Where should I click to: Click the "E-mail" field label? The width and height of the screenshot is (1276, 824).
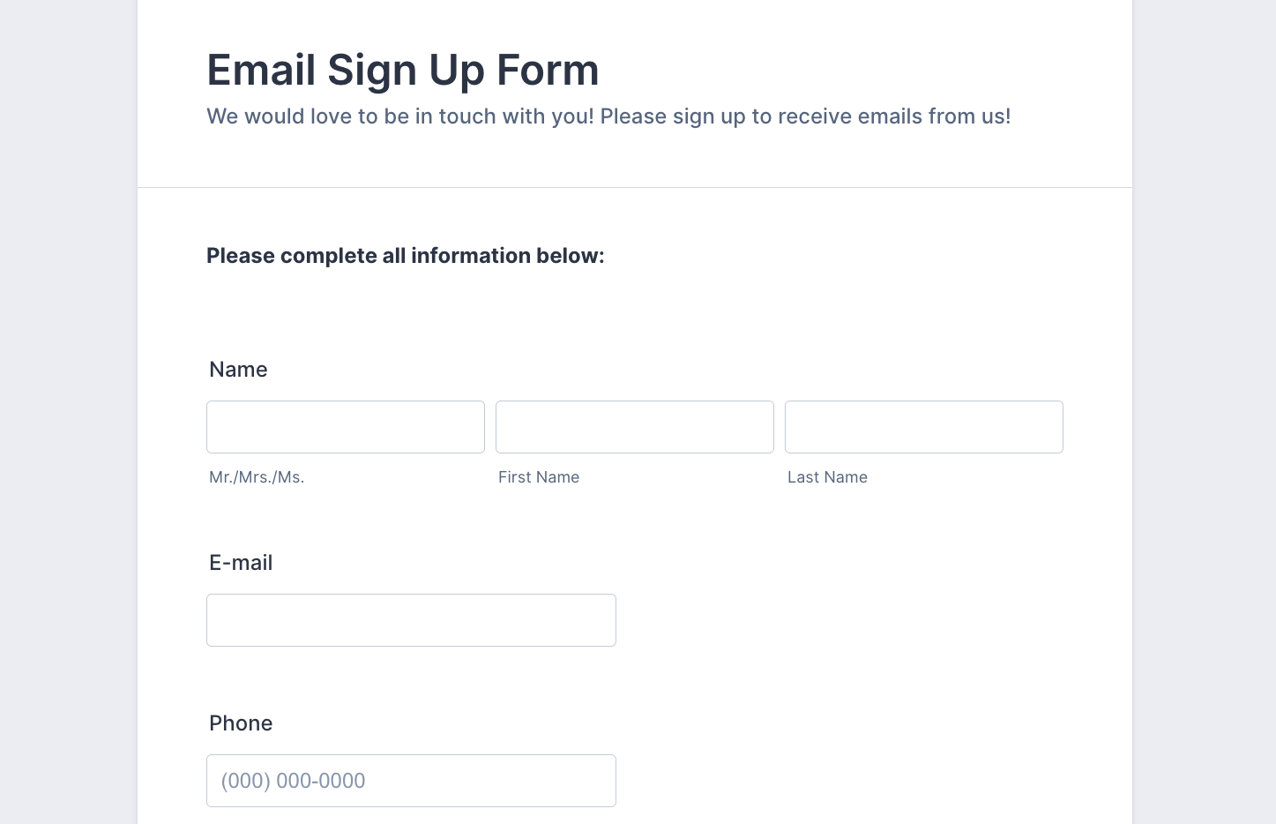[241, 563]
